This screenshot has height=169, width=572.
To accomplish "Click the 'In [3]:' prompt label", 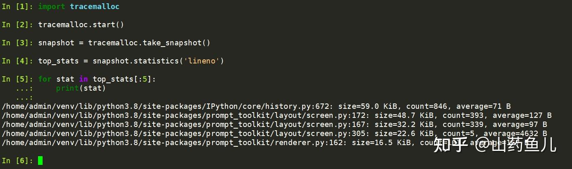I will (18, 43).
